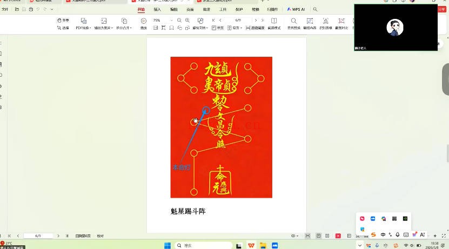
Task: Jump to last page in toolbar
Action: pos(263,21)
